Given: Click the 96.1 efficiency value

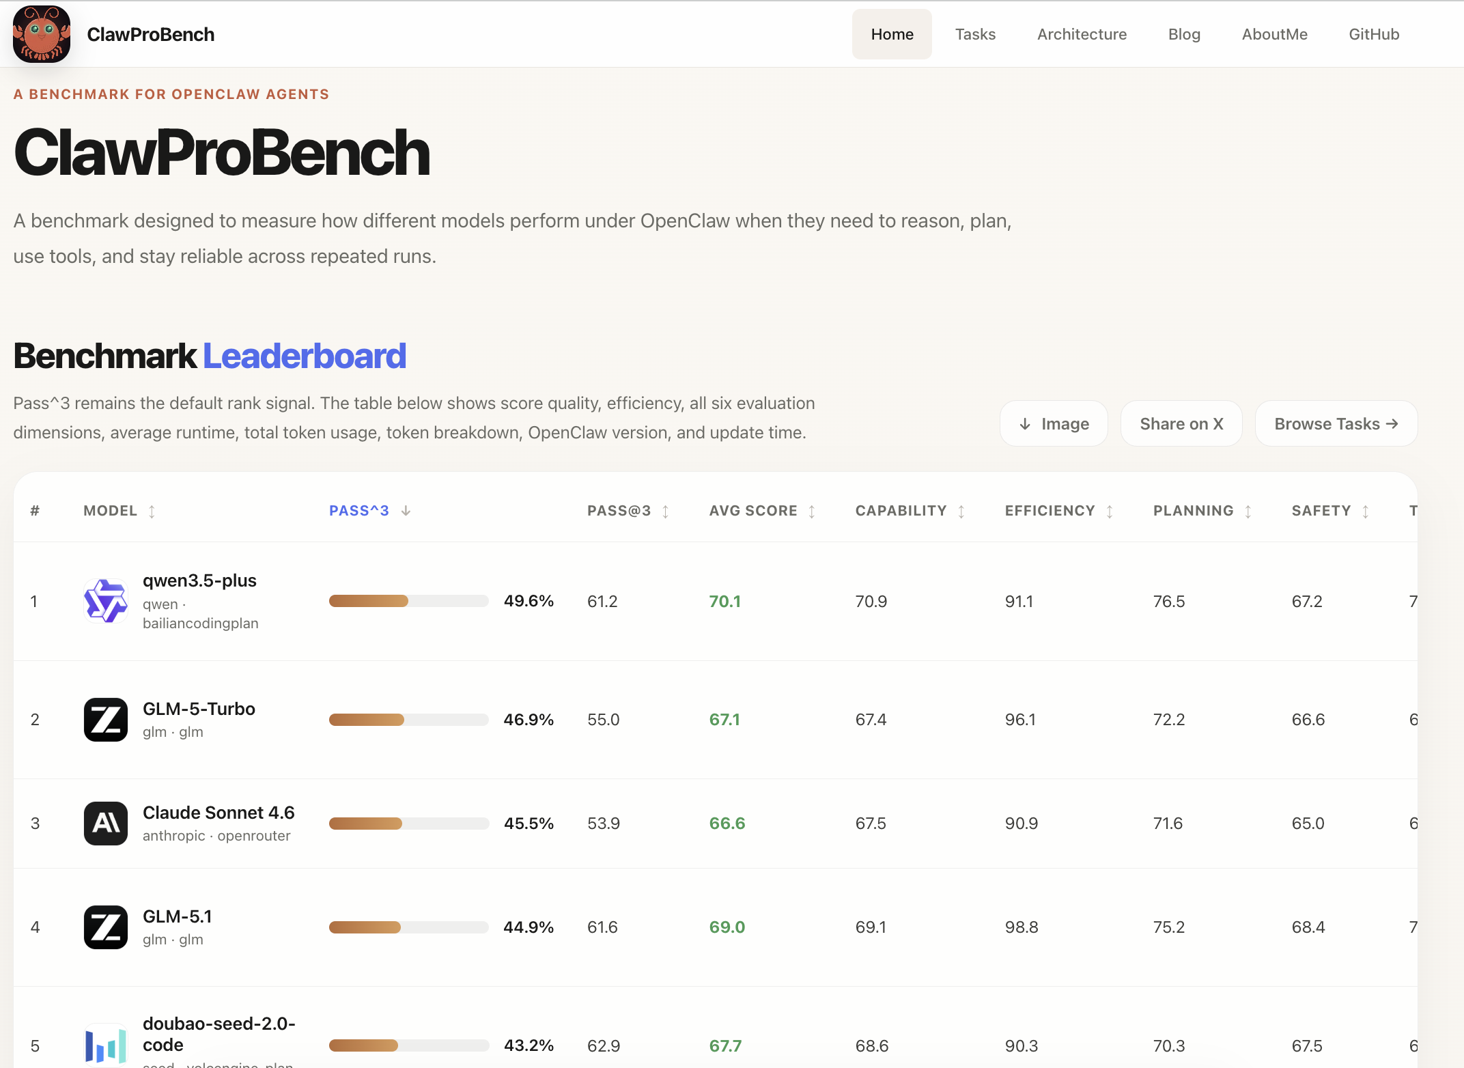Looking at the screenshot, I should pos(1020,720).
